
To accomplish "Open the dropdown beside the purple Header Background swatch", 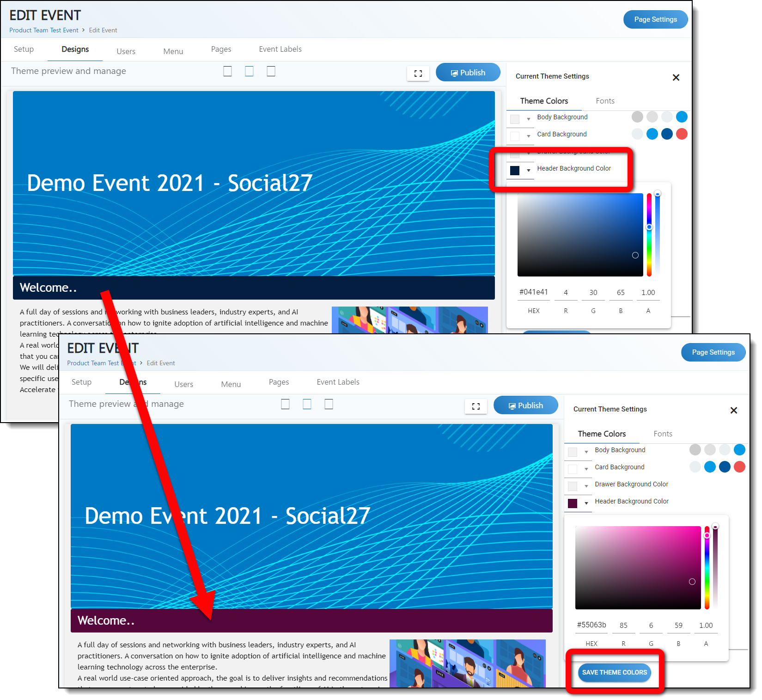I will 586,503.
